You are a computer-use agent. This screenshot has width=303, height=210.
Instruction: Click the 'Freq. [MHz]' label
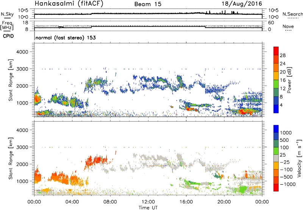pos(8,25)
